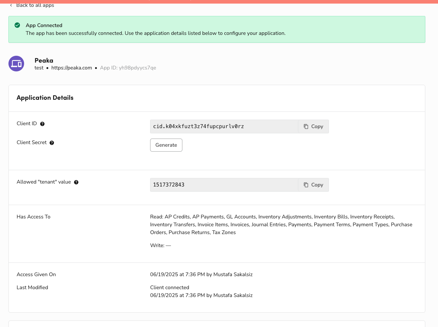
Task: Click the purple Peaka app icon
Action: pos(16,64)
